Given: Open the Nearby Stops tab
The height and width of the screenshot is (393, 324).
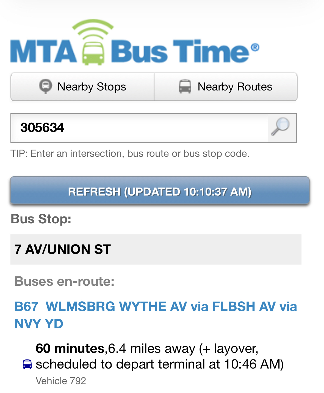Looking at the screenshot, I should (82, 87).
